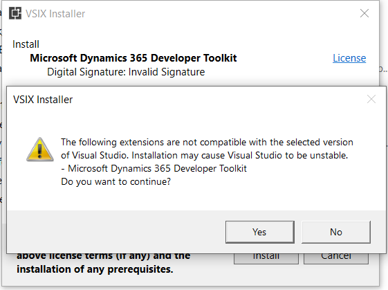This screenshot has width=388, height=290.
Task: Close the compatibility warning dialog via X
Action: 371,99
